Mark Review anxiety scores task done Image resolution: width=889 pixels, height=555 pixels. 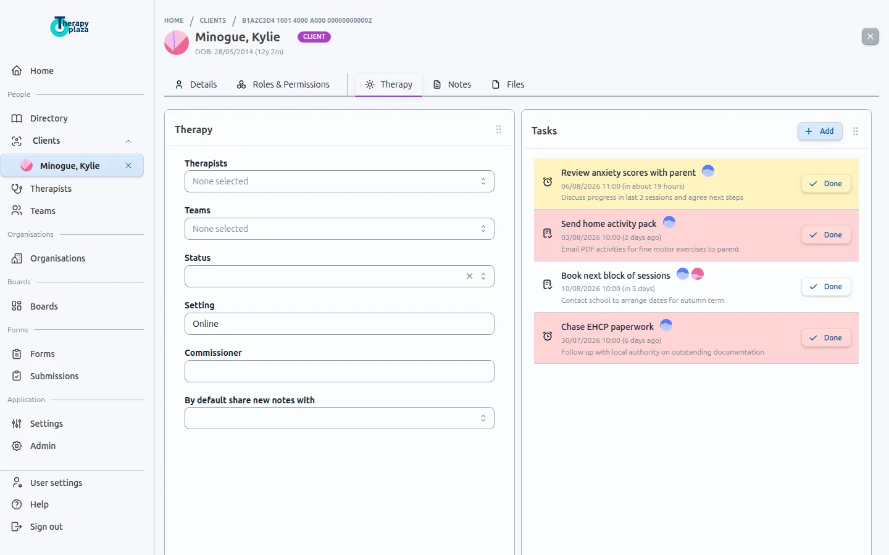(826, 184)
